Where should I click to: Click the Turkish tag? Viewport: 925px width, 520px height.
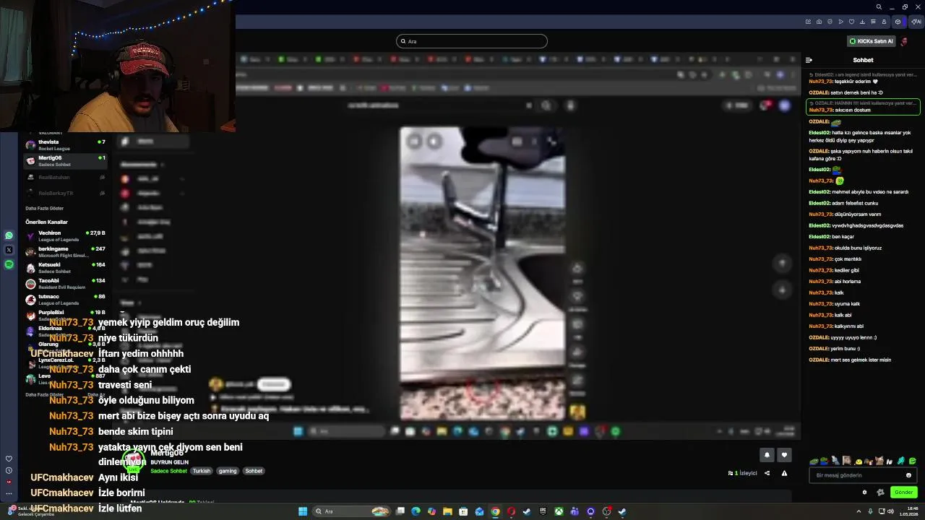(202, 471)
